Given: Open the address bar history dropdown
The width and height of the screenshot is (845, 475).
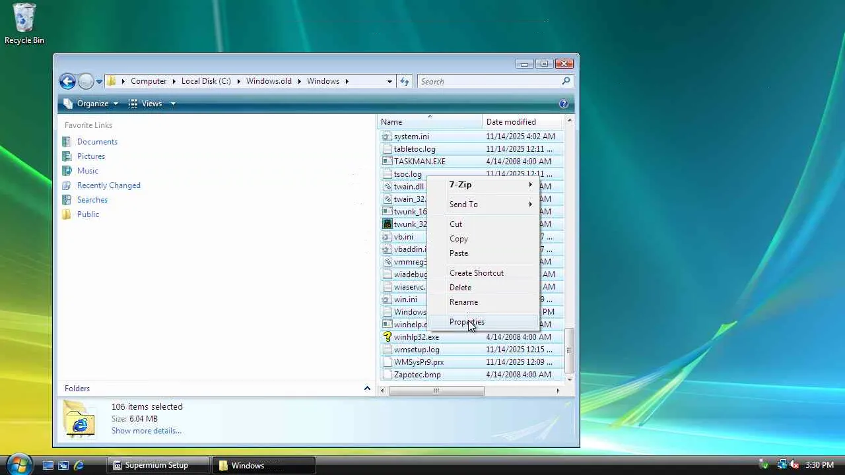Looking at the screenshot, I should point(389,81).
